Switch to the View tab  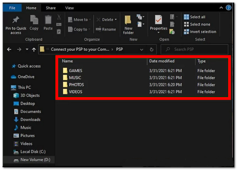click(x=69, y=8)
